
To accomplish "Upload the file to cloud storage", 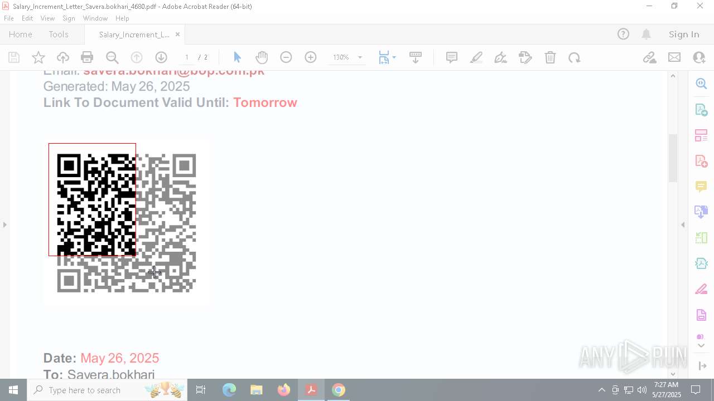I will [x=63, y=57].
